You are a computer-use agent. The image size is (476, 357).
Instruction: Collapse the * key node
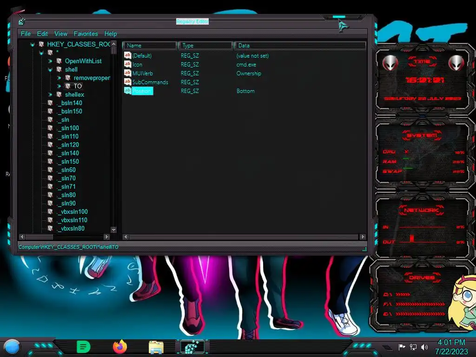[41, 53]
